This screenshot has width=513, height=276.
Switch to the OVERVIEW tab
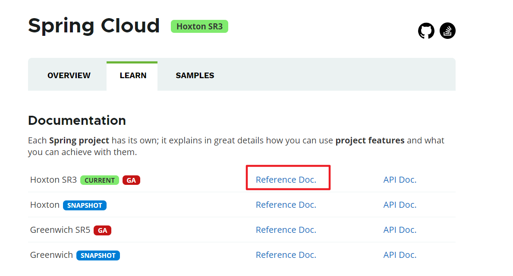[69, 76]
